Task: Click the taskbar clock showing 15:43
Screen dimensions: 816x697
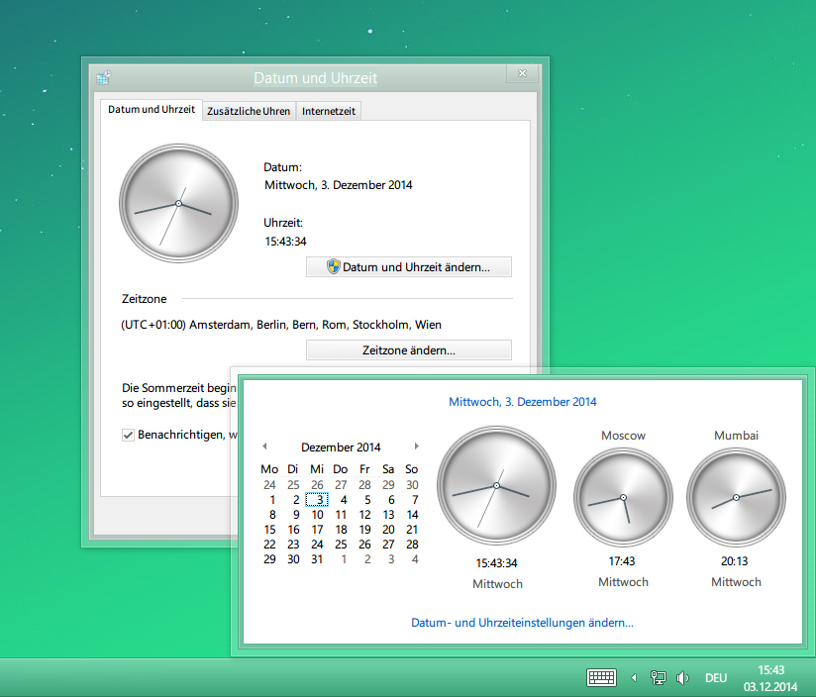Action: (x=770, y=678)
